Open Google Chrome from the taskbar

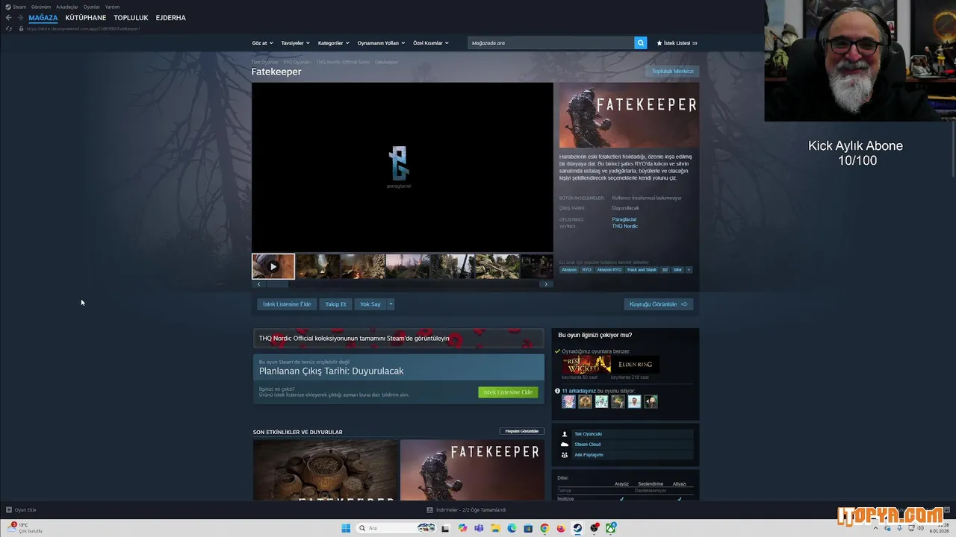click(x=544, y=528)
